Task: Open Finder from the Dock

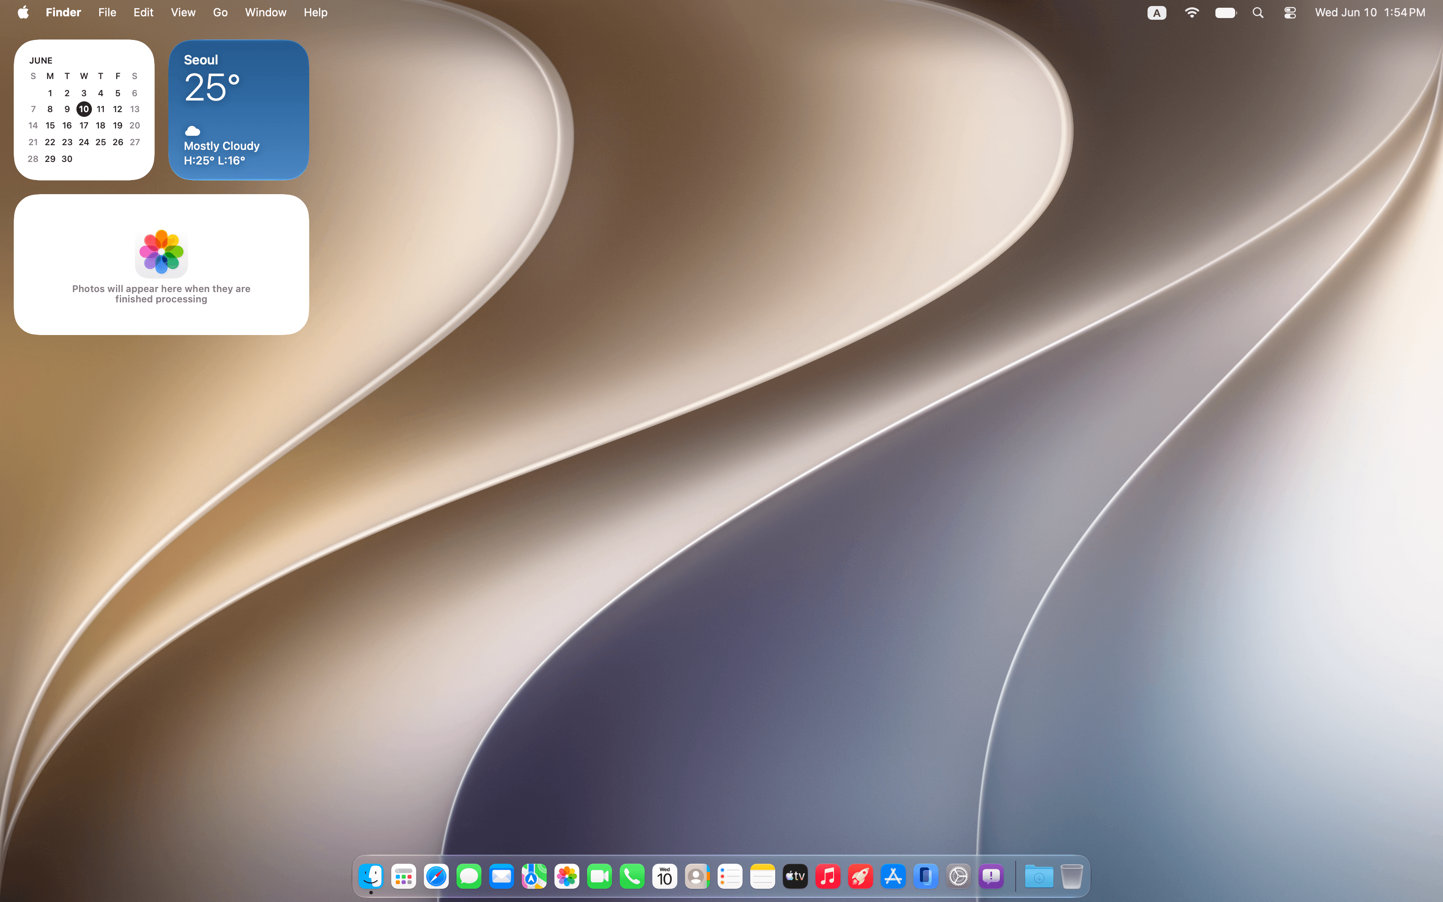Action: (371, 876)
